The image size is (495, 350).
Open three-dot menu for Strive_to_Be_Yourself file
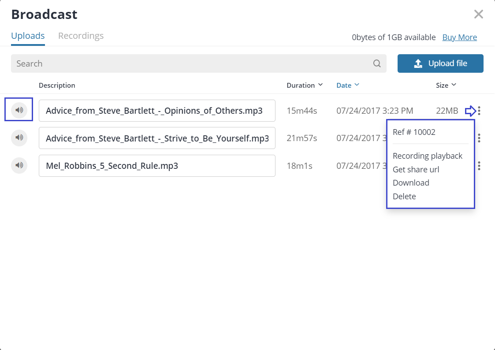(479, 138)
